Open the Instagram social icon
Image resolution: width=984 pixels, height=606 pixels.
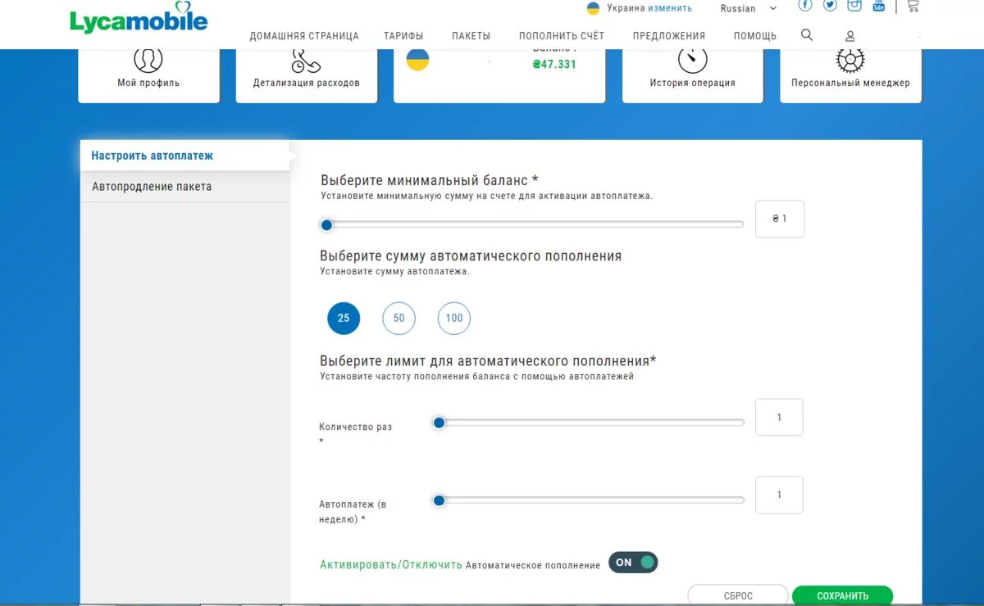tap(854, 5)
